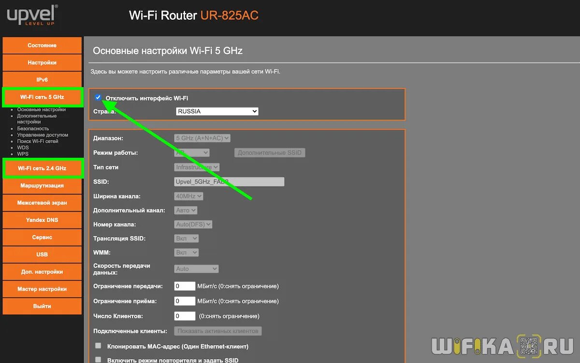Open Wi-Fi сеть 5 GHz section
Image resolution: width=580 pixels, height=363 pixels.
tap(42, 97)
